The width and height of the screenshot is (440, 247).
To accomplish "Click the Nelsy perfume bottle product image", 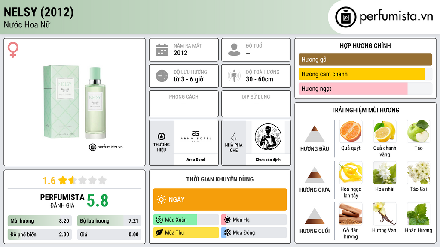I will click(75, 102).
